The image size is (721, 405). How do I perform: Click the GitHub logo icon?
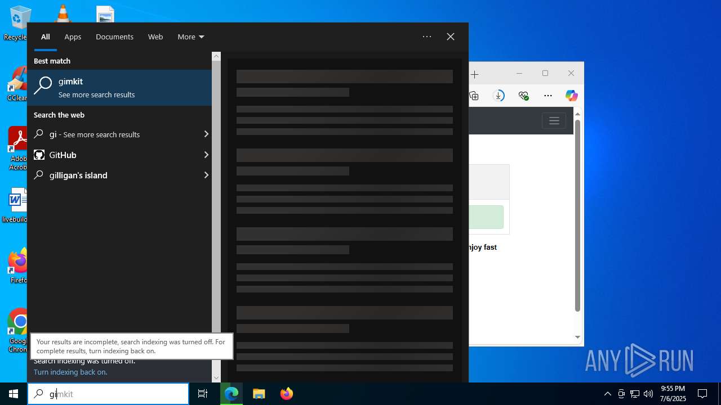coord(39,155)
